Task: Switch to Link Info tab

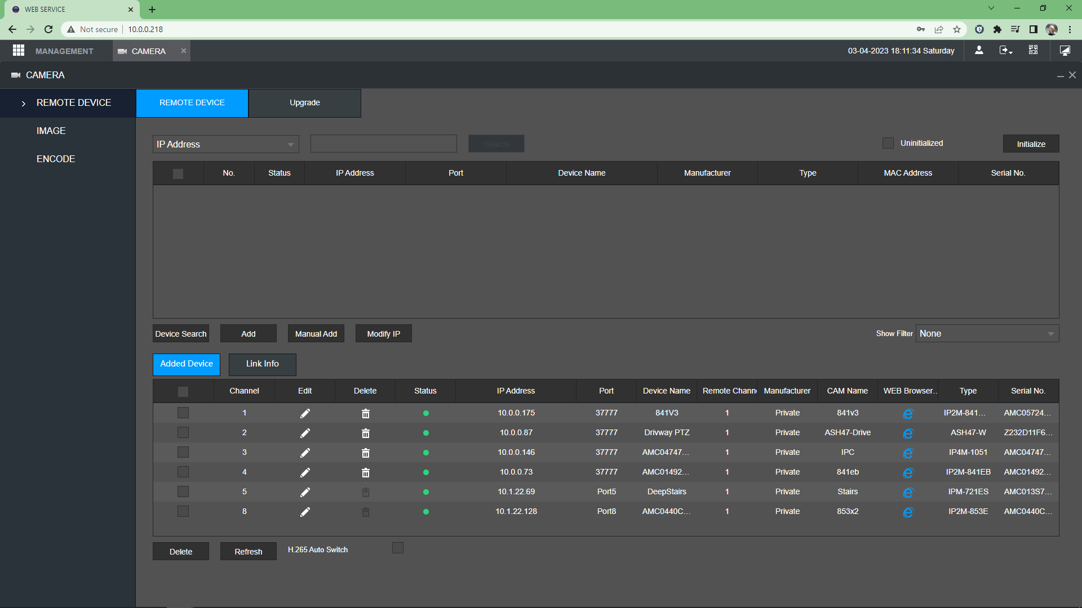Action: pyautogui.click(x=263, y=364)
